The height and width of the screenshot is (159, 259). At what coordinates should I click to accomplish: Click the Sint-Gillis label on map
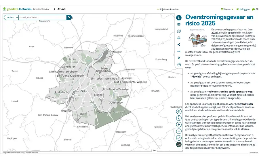(x=81, y=91)
